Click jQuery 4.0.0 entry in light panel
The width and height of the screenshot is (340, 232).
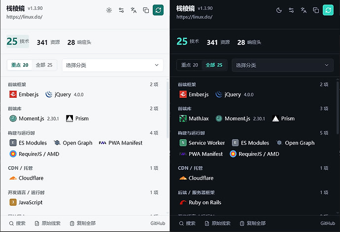point(65,94)
